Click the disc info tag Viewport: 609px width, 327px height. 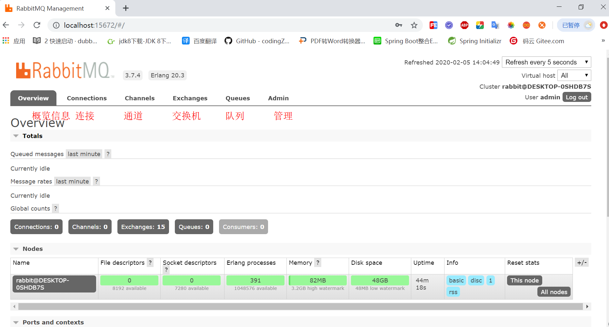click(476, 280)
